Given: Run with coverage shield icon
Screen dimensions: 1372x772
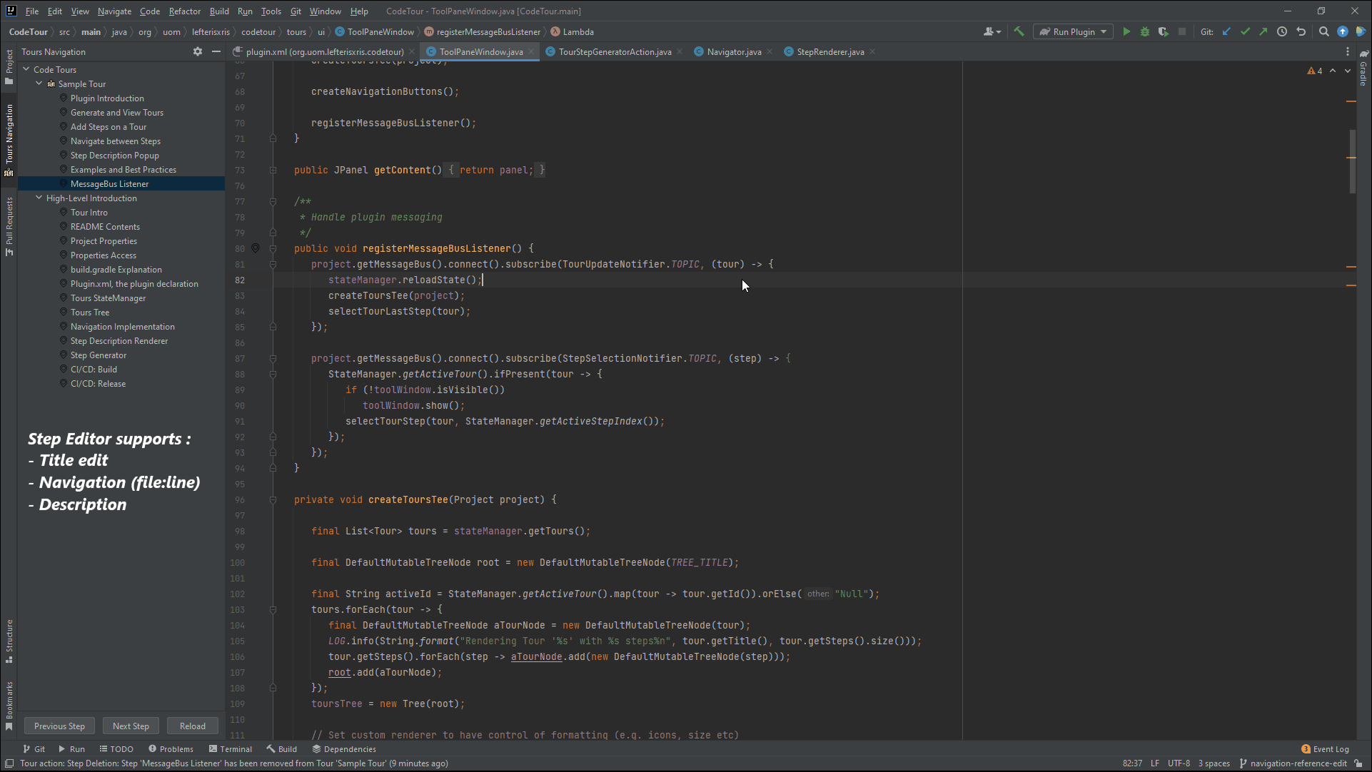Looking at the screenshot, I should 1164,31.
